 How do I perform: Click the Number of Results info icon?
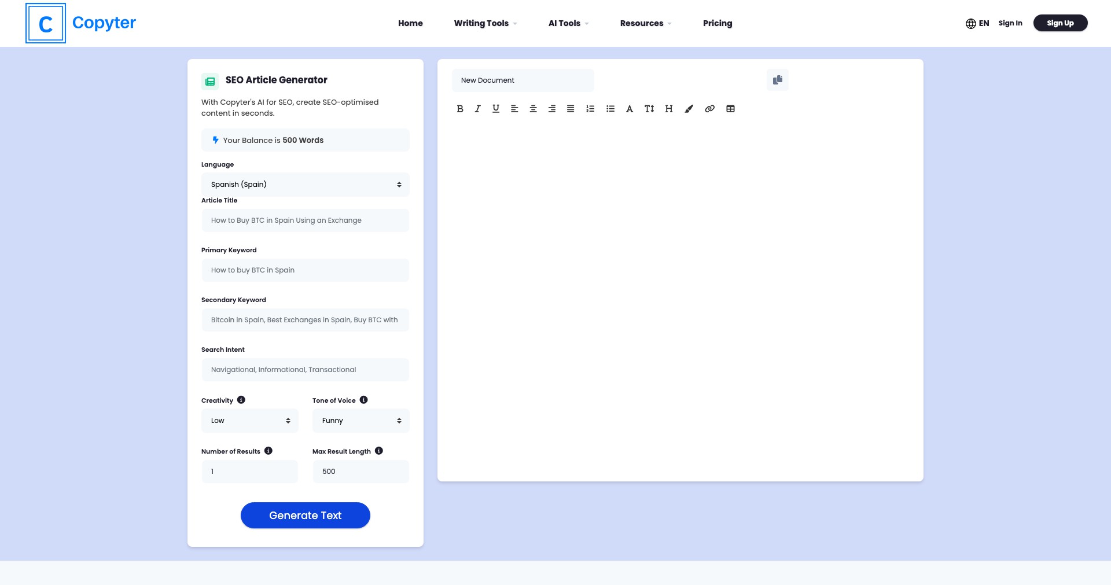(268, 451)
